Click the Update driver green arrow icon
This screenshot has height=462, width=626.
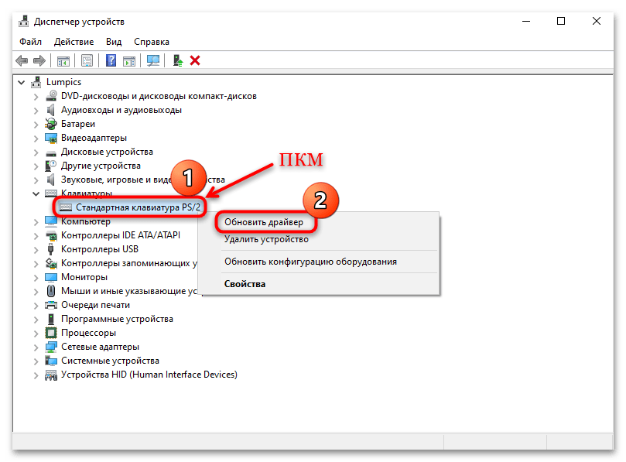click(x=178, y=60)
